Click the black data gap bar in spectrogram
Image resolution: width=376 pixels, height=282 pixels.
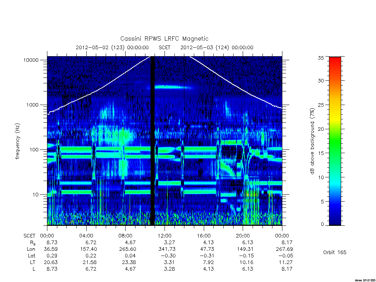(152, 141)
